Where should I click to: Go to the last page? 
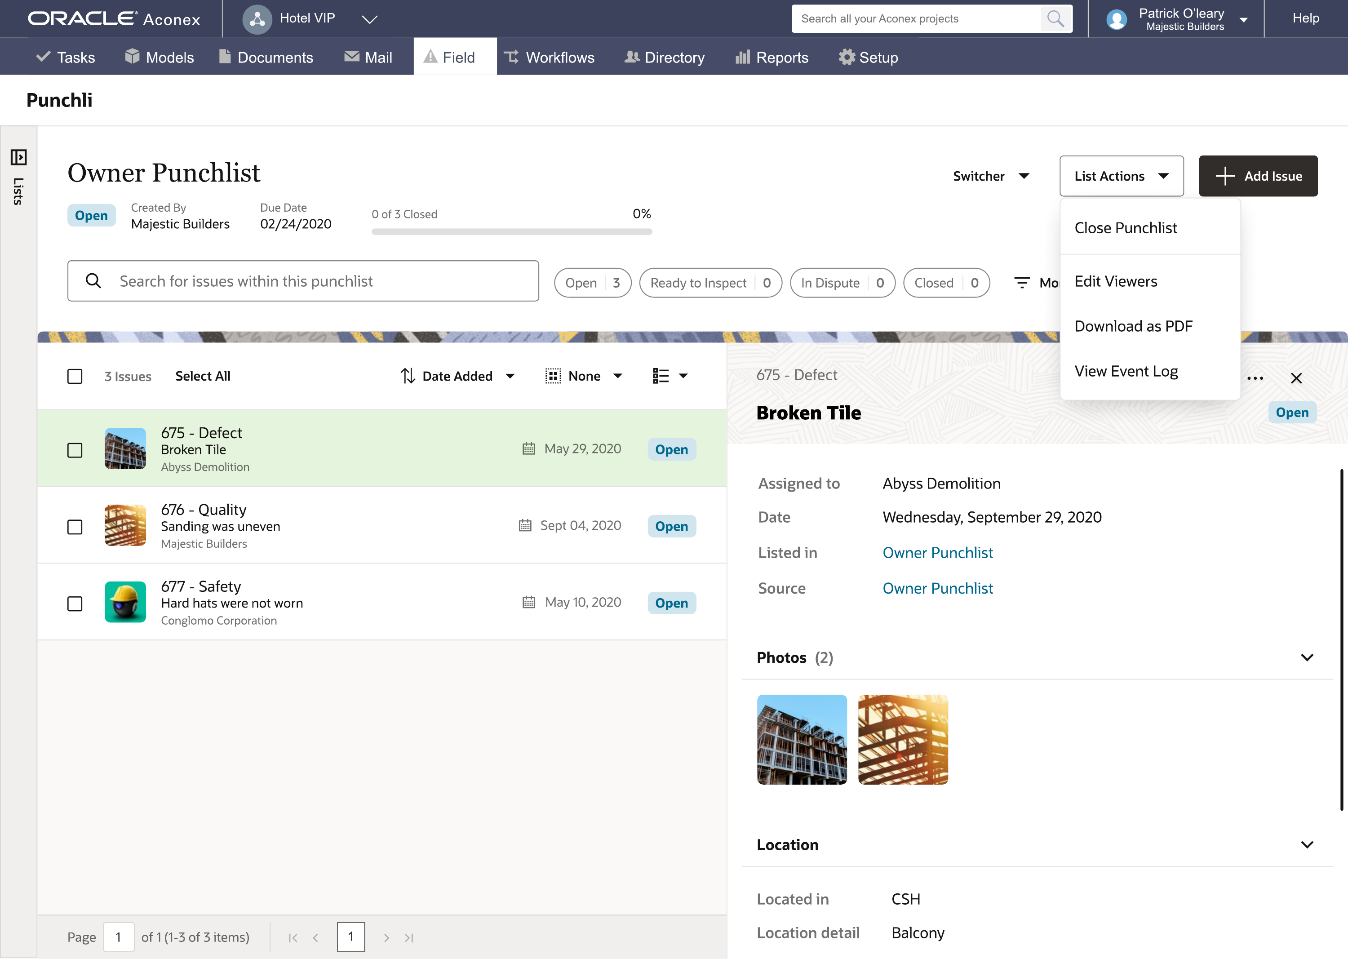pyautogui.click(x=408, y=938)
